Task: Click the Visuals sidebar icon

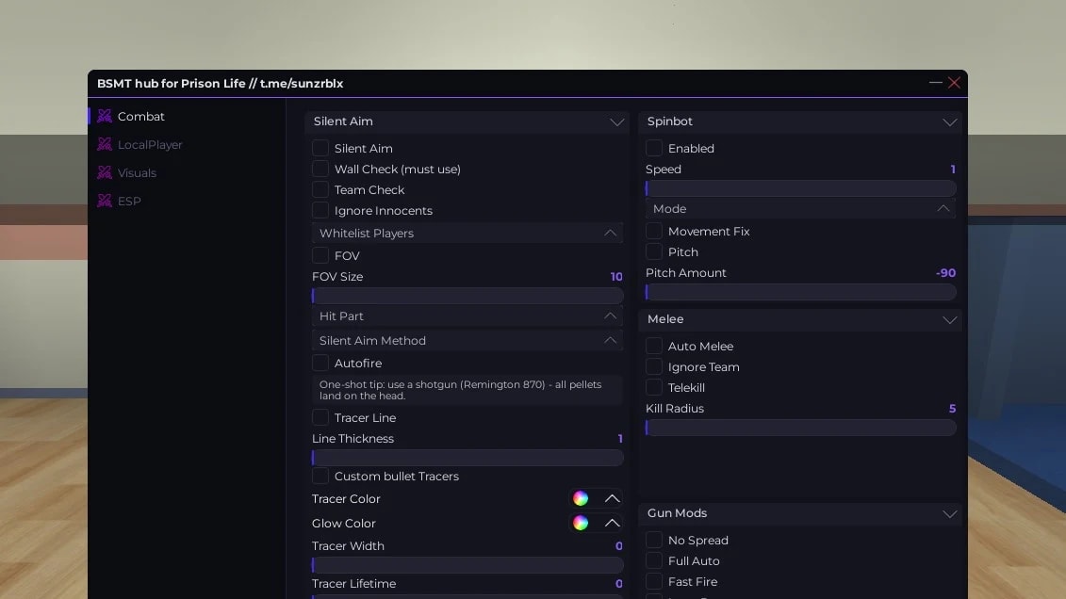Action: click(x=104, y=172)
